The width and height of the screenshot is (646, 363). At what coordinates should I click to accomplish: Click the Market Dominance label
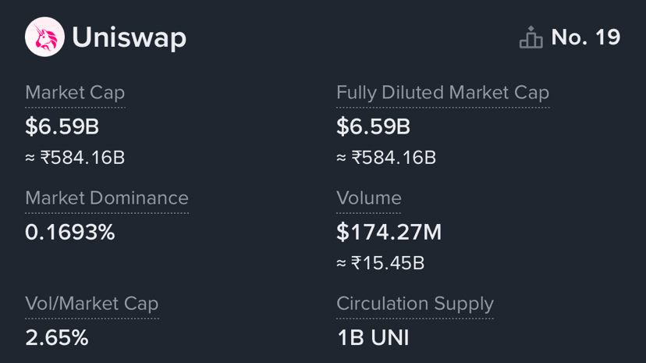[x=107, y=198]
